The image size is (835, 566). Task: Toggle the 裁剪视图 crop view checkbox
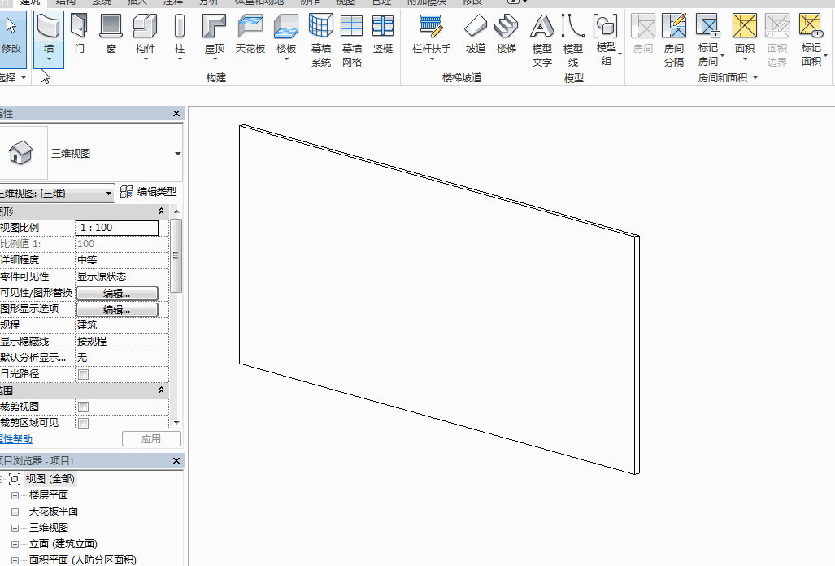pos(83,407)
